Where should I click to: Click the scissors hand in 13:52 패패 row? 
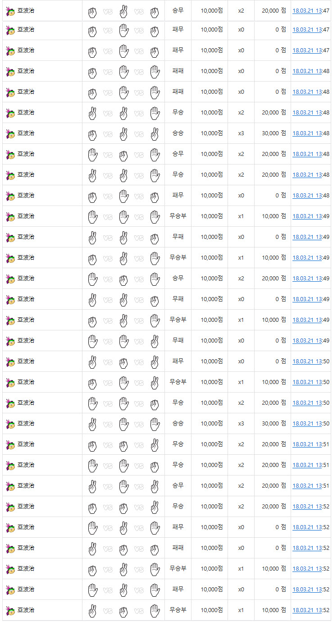click(92, 549)
